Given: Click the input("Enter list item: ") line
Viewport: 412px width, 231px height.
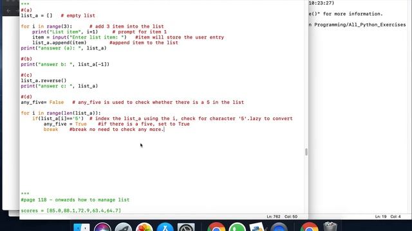Looking at the screenshot, I should [x=79, y=37].
